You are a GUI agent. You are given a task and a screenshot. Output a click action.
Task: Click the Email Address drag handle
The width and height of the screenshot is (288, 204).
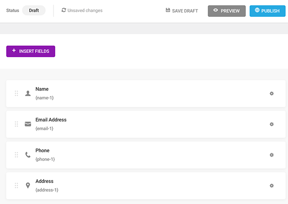click(16, 124)
